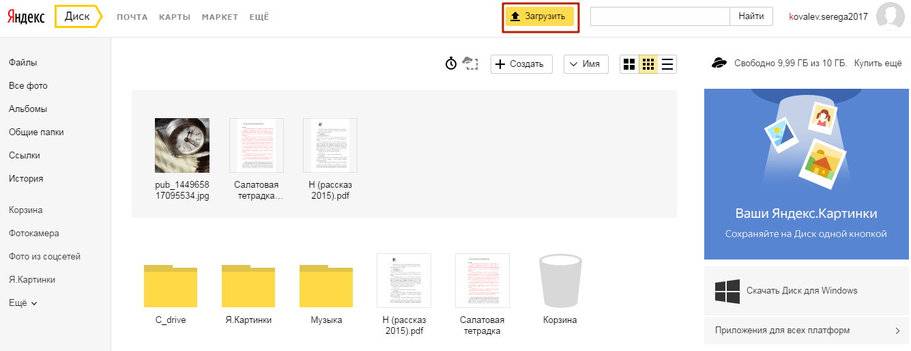
Task: Select Файлы in the sidebar
Action: pyautogui.click(x=23, y=63)
